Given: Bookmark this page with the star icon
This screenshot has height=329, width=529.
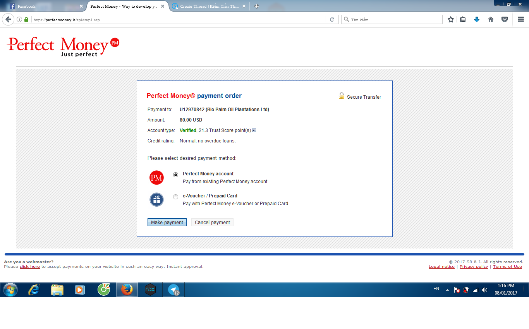Looking at the screenshot, I should (x=451, y=19).
